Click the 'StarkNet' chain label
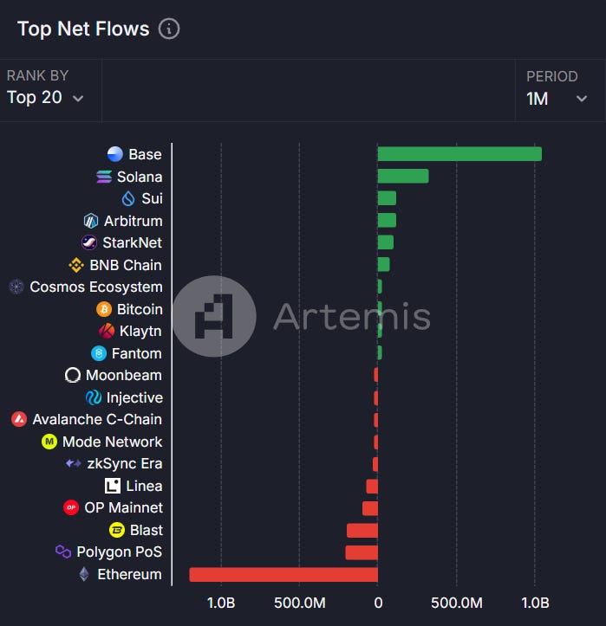Screen dimensions: 606x626 coord(133,242)
